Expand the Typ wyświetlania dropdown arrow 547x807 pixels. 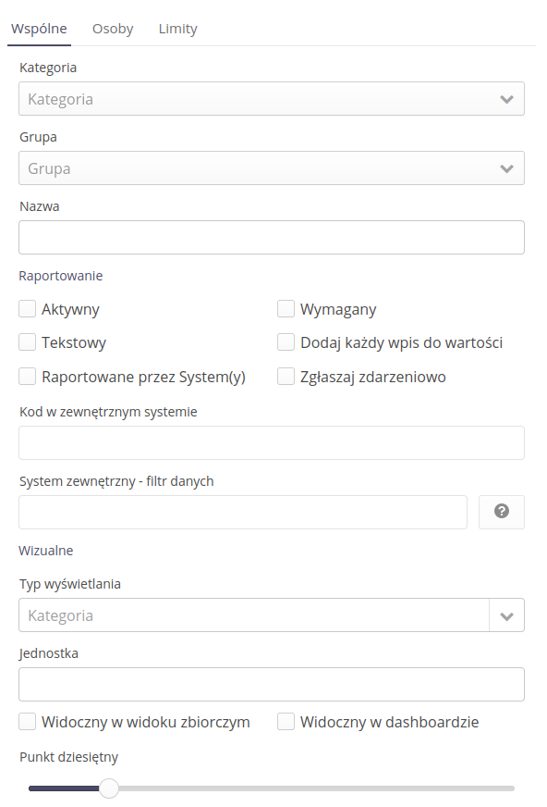coord(506,615)
